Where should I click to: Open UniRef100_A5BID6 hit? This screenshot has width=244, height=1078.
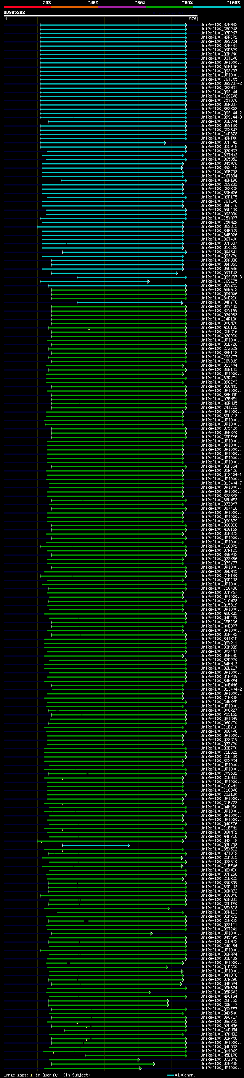219,67
